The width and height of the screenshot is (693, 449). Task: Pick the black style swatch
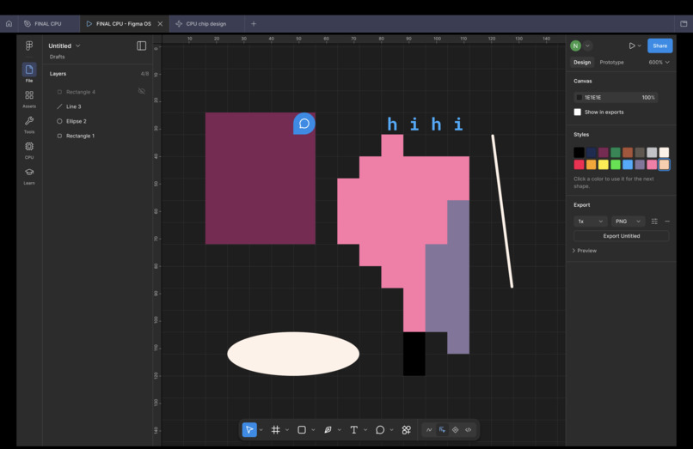[x=579, y=152]
